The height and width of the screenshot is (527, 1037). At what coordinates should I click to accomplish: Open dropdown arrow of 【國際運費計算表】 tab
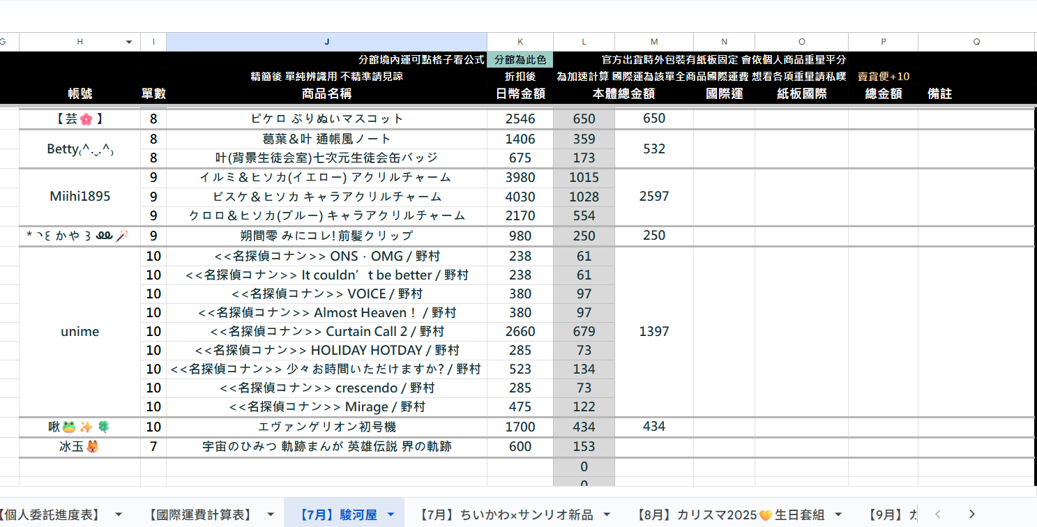pyautogui.click(x=271, y=514)
